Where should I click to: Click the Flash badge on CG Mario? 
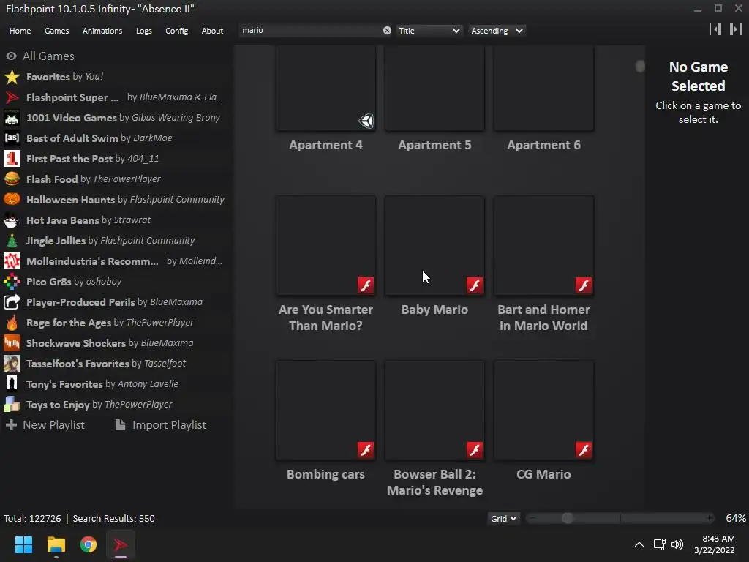[x=584, y=450]
